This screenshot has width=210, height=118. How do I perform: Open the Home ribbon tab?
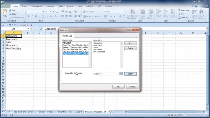coord(15,6)
